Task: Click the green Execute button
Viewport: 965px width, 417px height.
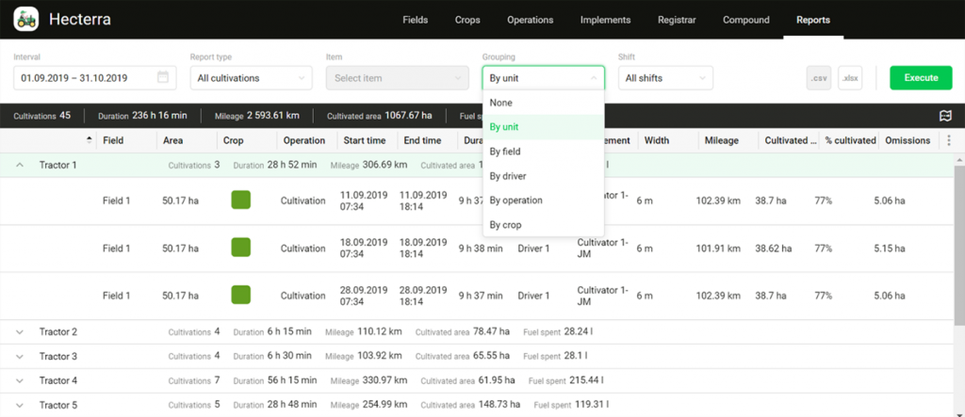Action: tap(921, 78)
